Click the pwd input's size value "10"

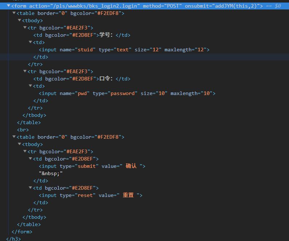point(162,93)
